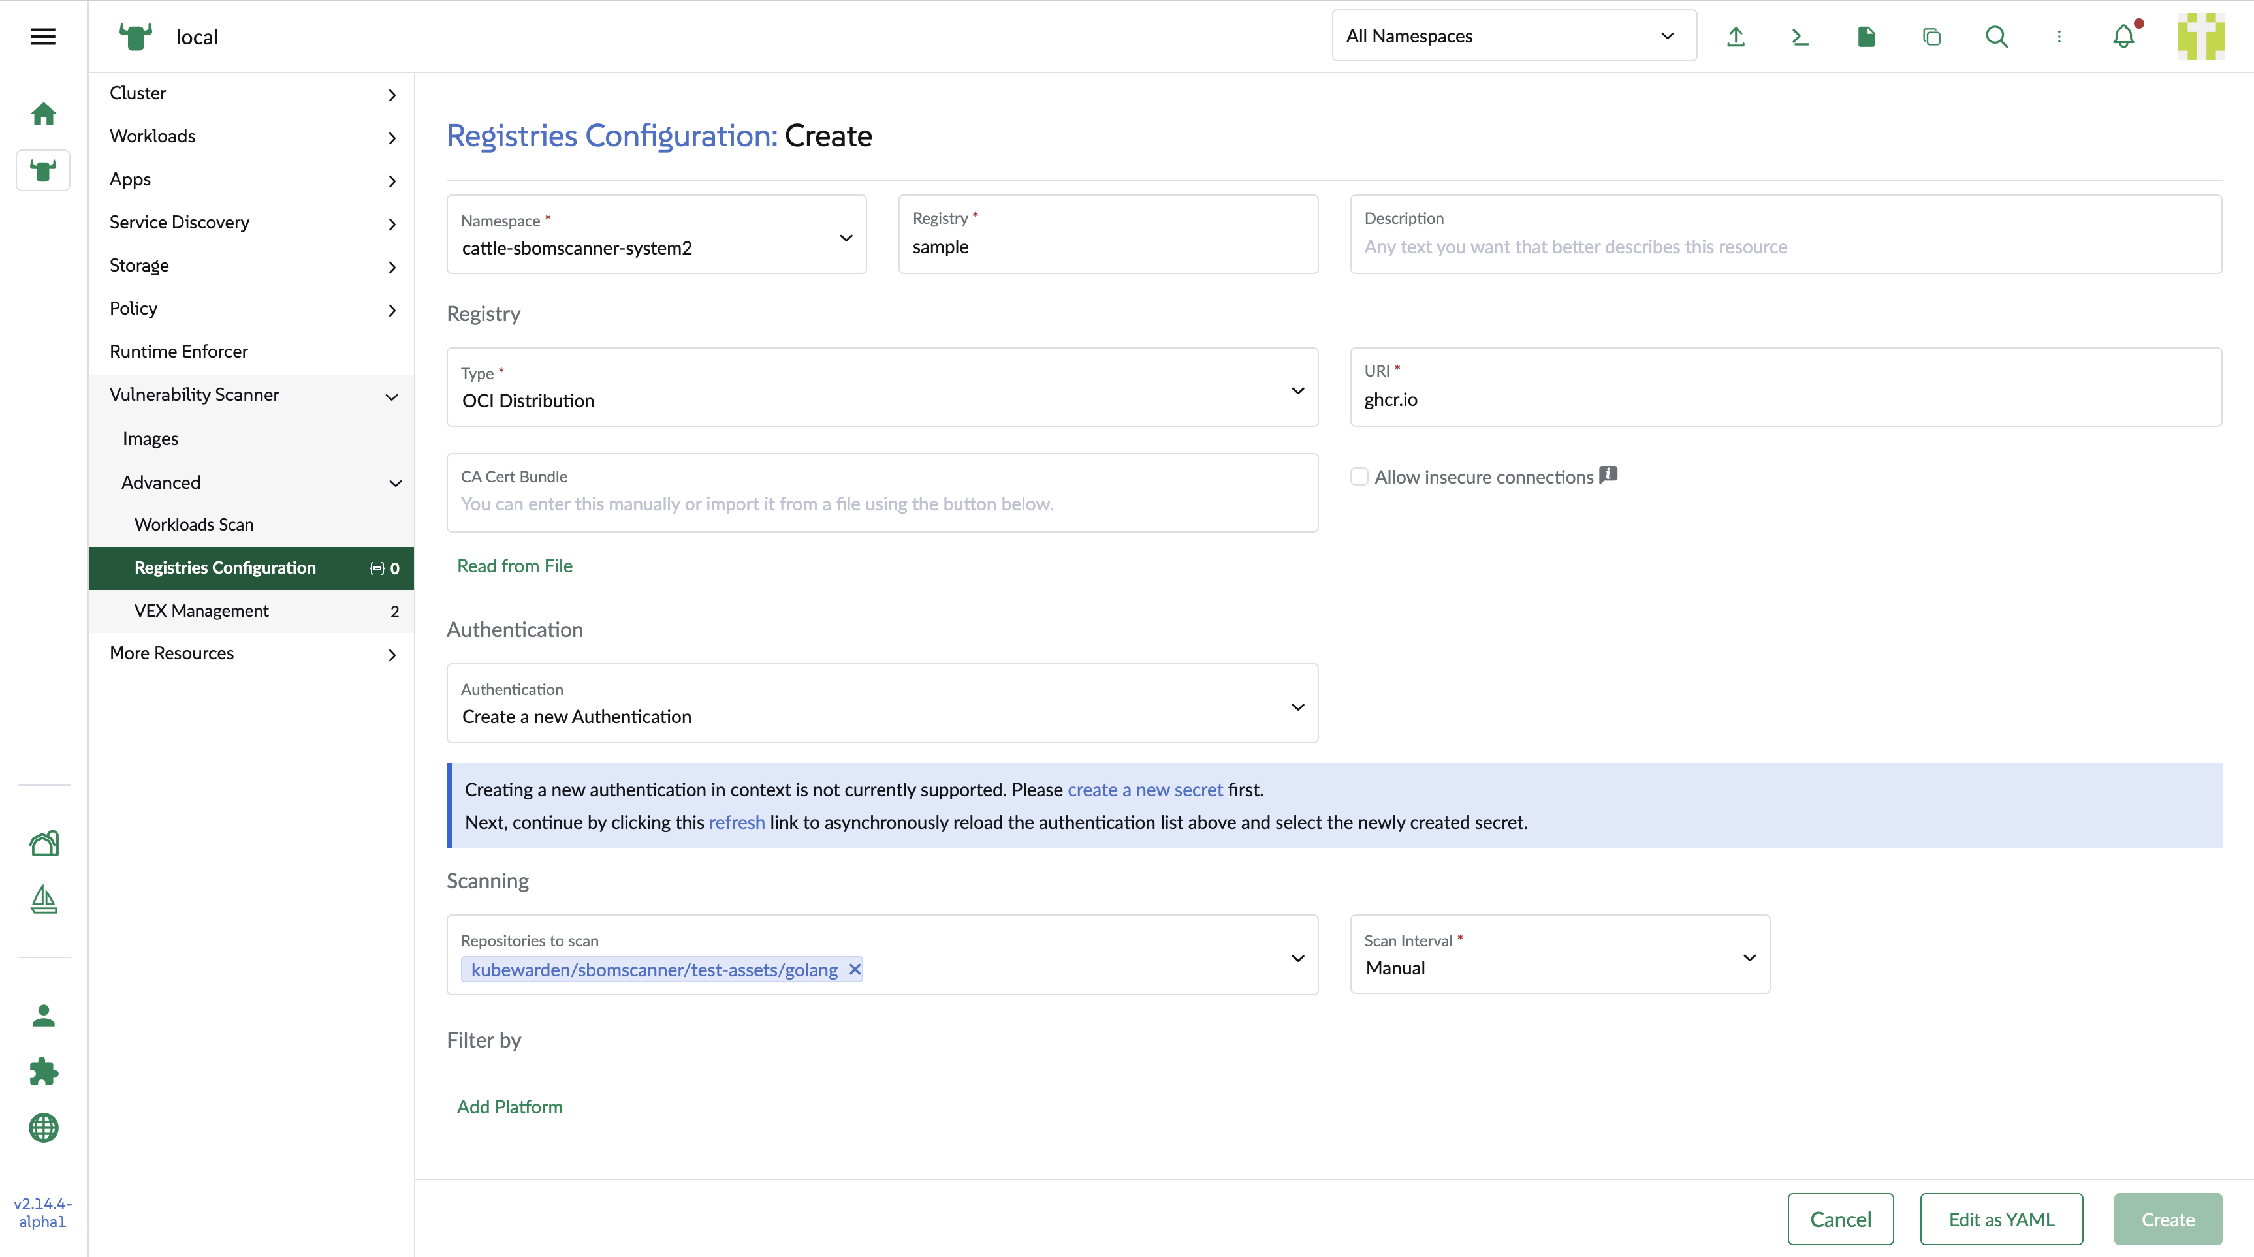The image size is (2254, 1257).
Task: Click Add Platform button
Action: (509, 1108)
